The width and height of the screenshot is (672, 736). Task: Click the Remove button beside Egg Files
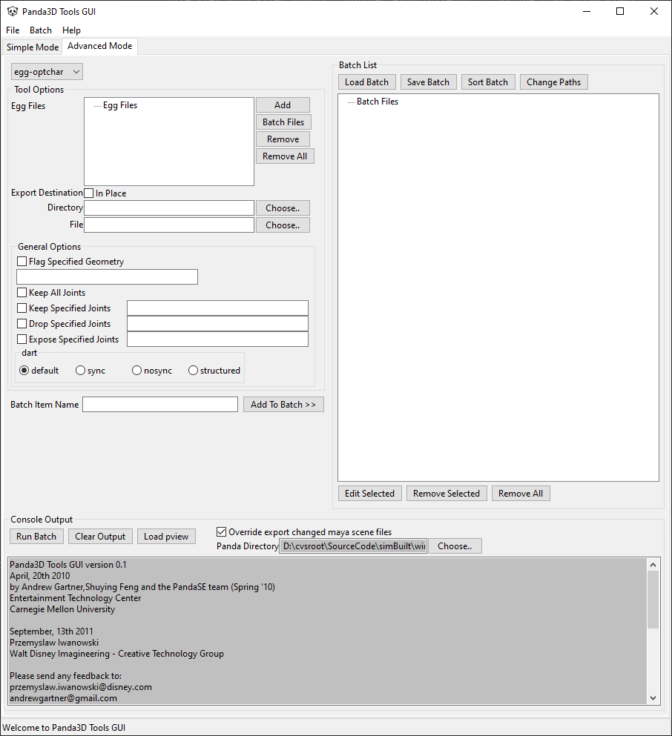(283, 139)
